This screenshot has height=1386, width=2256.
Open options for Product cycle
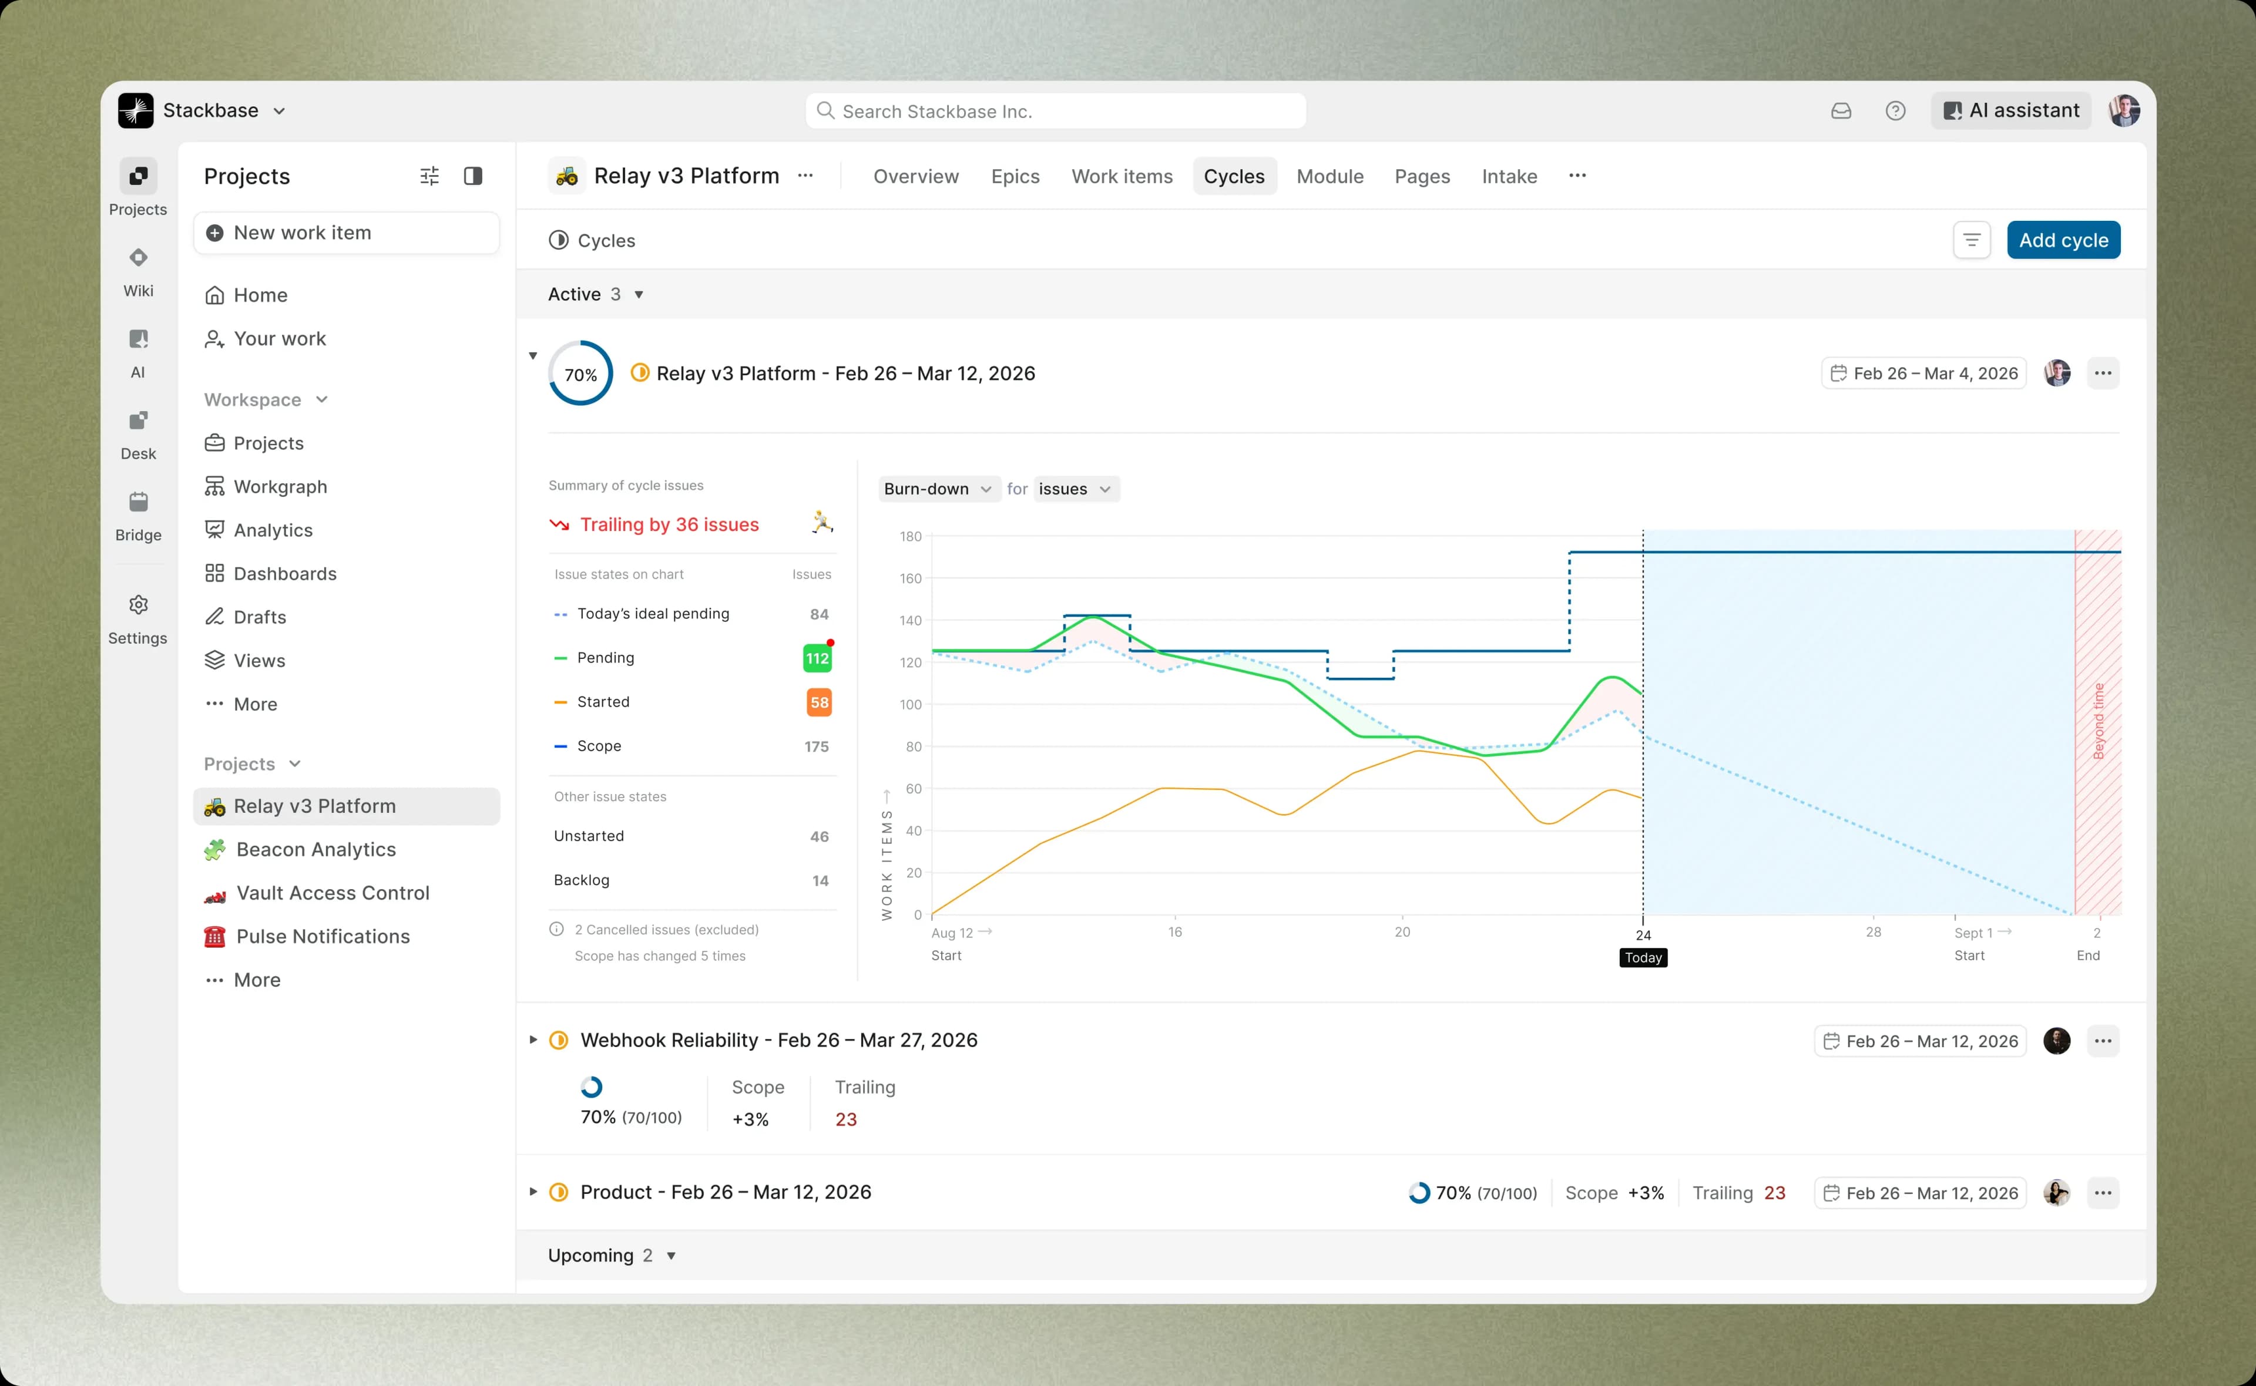2103,1193
